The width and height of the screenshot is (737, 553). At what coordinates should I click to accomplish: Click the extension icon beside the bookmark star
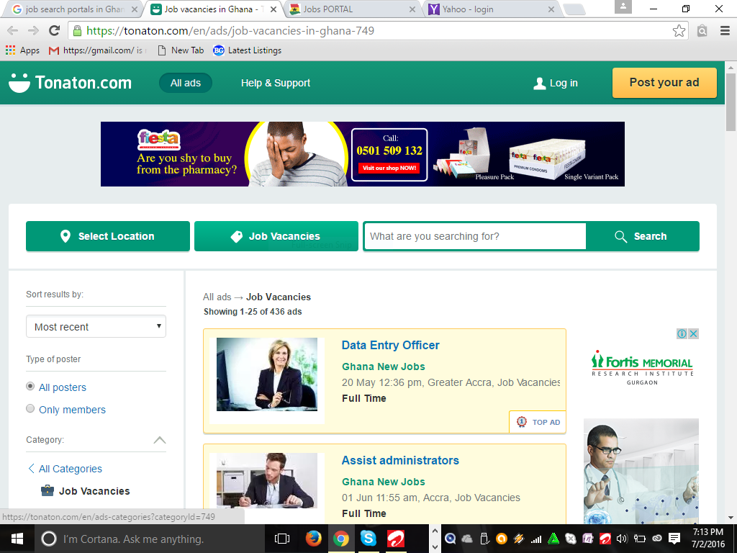702,31
